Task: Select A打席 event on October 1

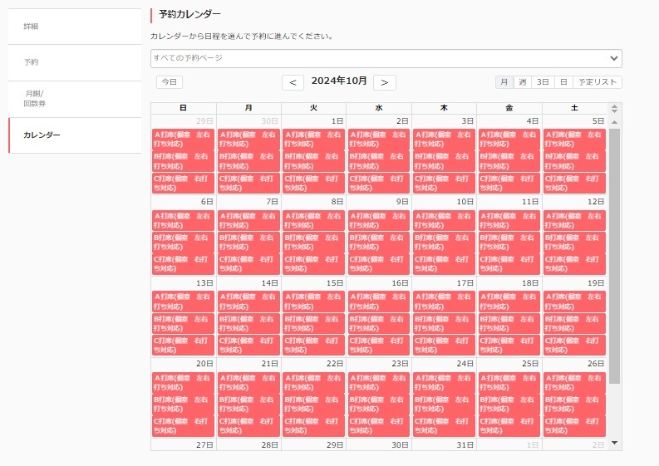Action: [313, 139]
